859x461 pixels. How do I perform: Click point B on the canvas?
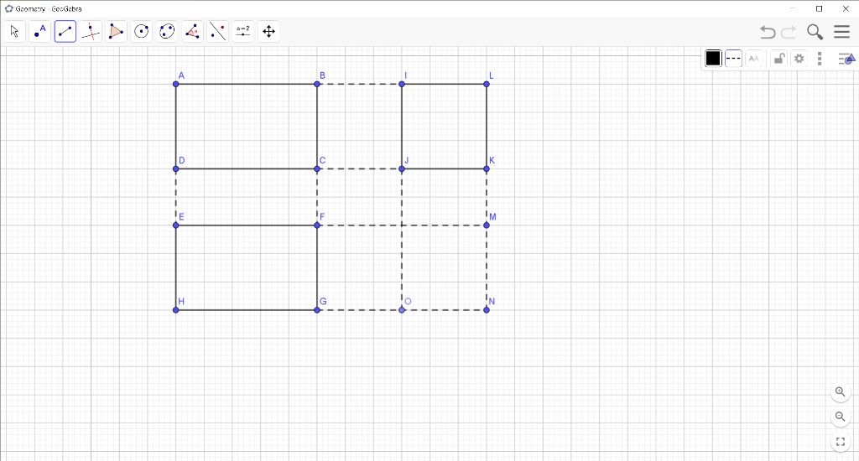click(x=317, y=84)
